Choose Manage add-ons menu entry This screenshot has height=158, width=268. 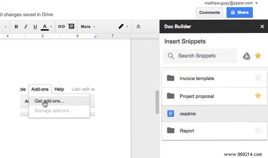click(x=59, y=110)
